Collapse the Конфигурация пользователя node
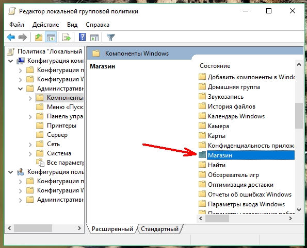307x248 pixels. (10, 172)
